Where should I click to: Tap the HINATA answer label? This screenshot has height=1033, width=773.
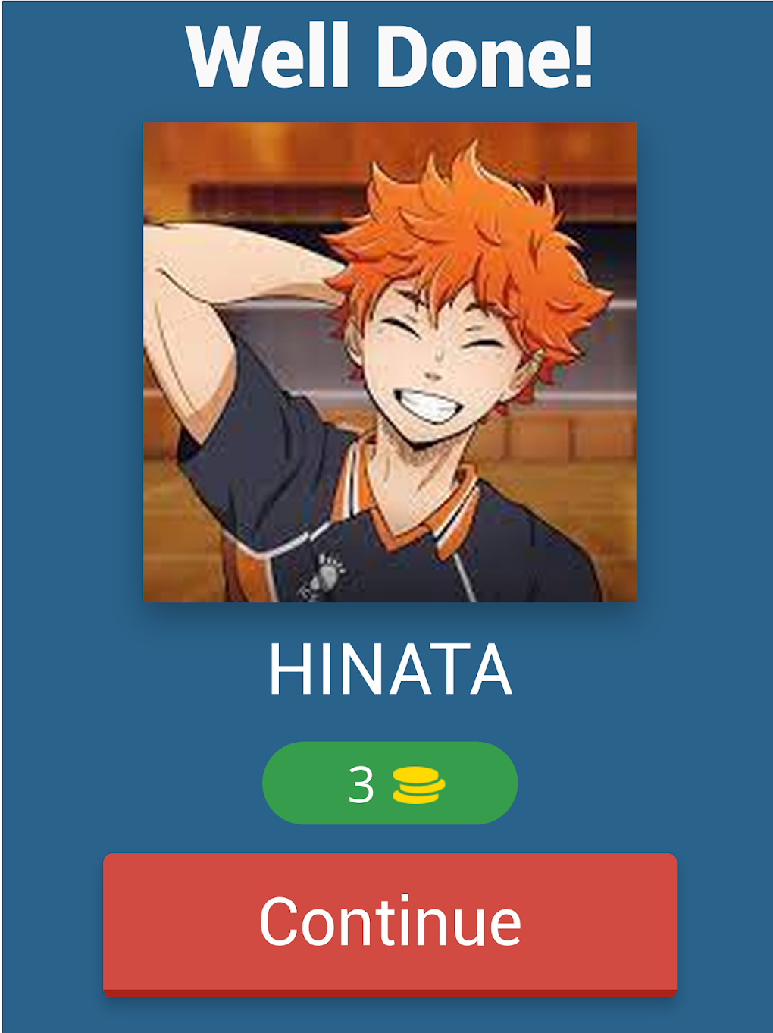(390, 669)
